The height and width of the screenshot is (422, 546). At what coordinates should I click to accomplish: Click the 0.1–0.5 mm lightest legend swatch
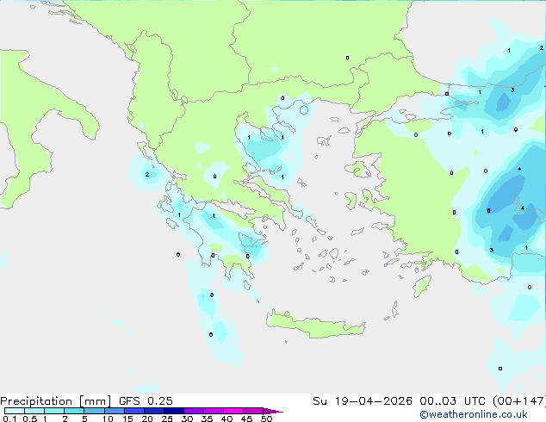click(15, 411)
